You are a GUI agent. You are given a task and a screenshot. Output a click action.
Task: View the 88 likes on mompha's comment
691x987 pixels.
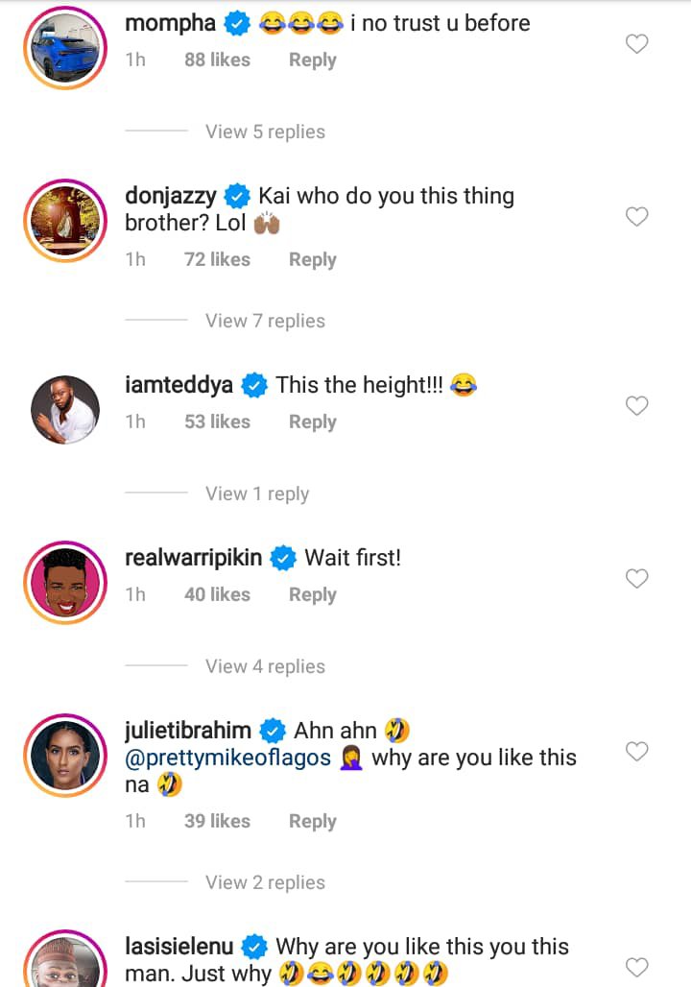tap(217, 60)
